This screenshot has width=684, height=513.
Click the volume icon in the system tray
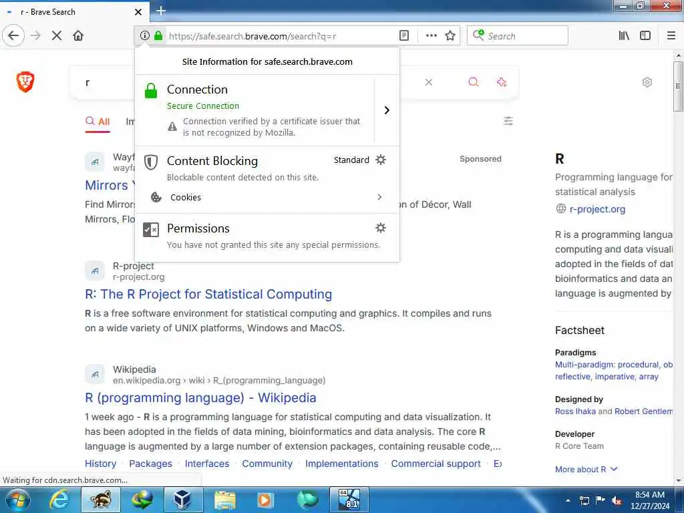tap(617, 501)
